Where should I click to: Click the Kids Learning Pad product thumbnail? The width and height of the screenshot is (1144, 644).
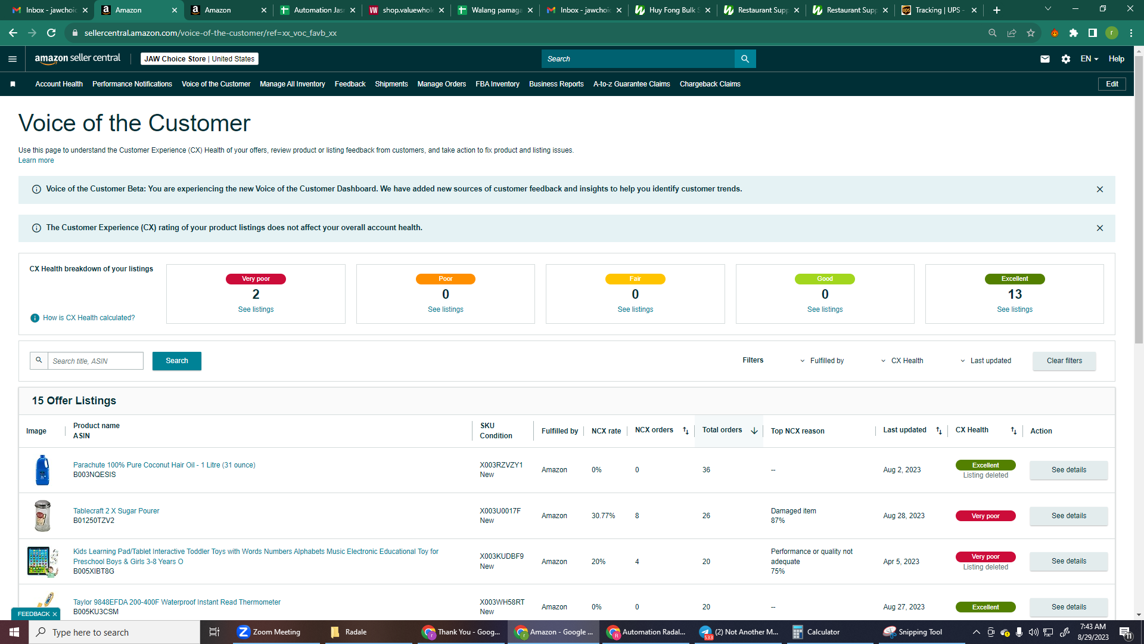click(43, 562)
